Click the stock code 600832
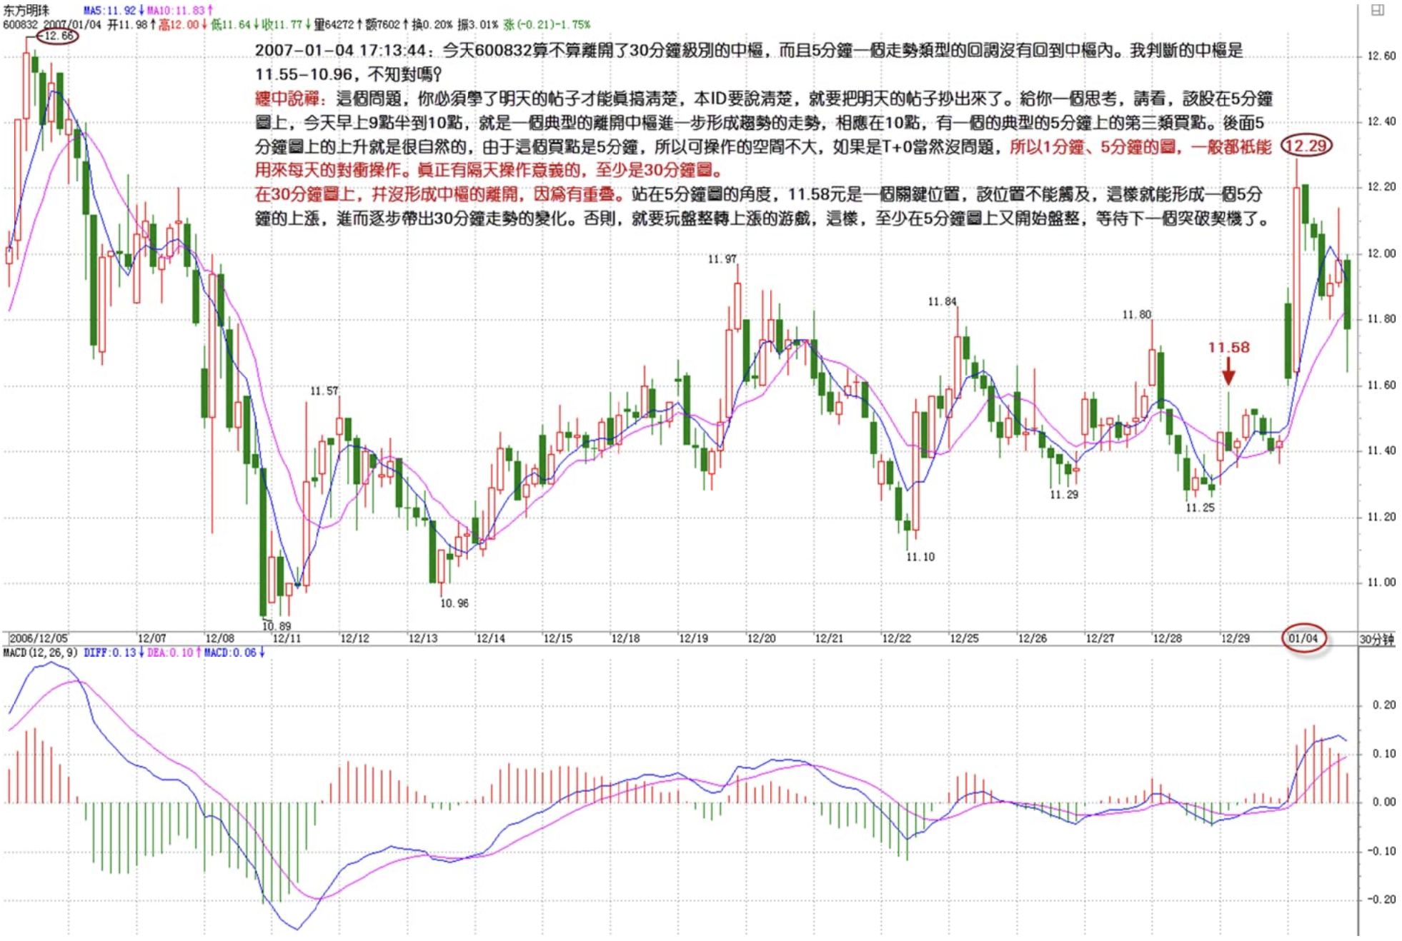This screenshot has height=941, width=1402. coord(20,25)
